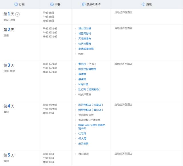Click the hotel icon beside 酒店 header
This screenshot has height=166, width=183.
(x=143, y=4)
